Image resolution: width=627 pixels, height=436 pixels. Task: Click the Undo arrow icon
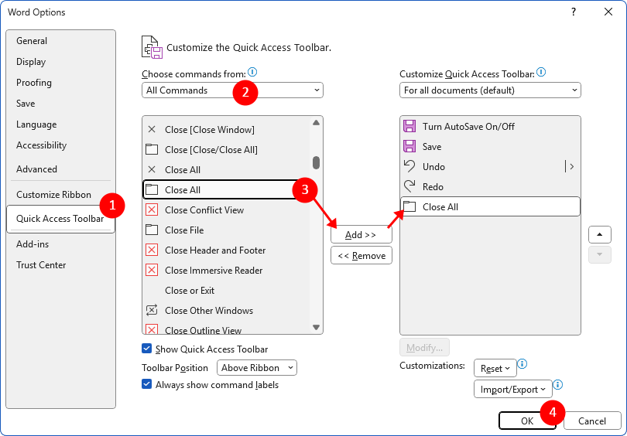point(409,166)
